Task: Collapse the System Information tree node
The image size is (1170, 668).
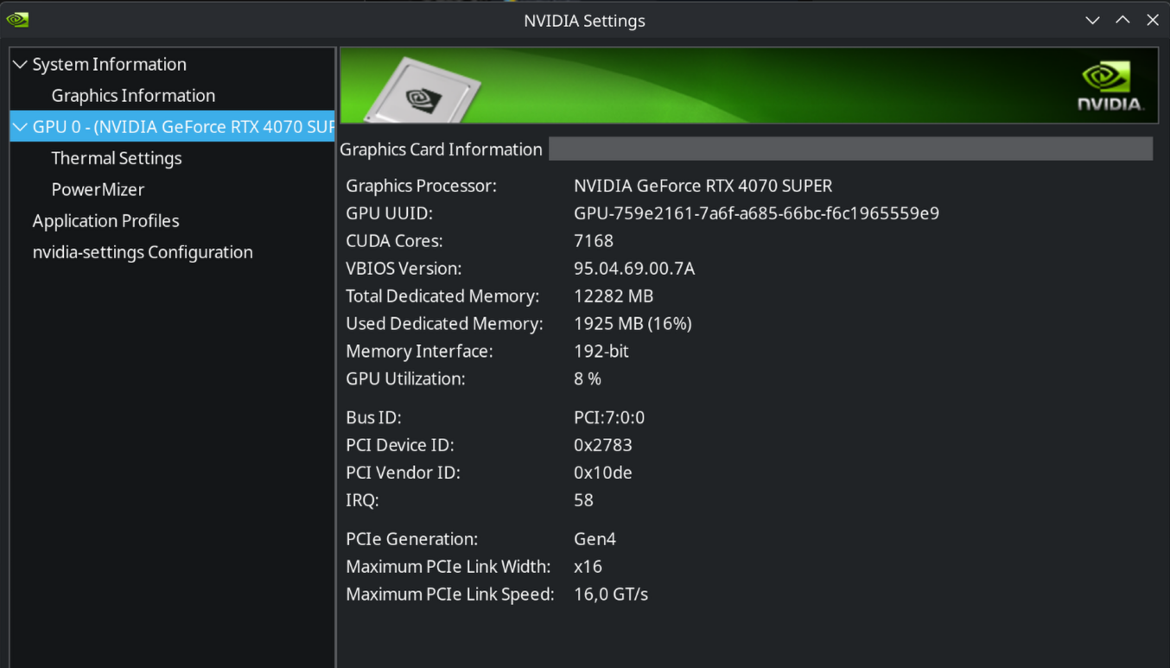Action: click(x=20, y=65)
